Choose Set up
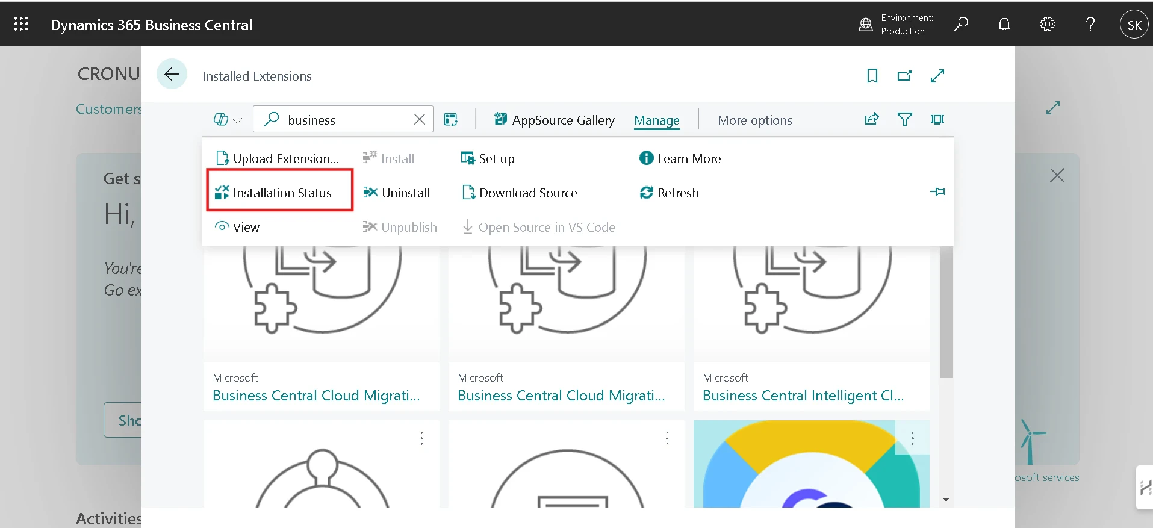 [x=487, y=158]
